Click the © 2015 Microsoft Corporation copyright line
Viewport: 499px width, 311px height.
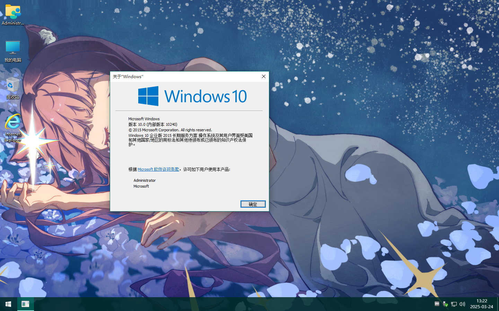tap(170, 130)
